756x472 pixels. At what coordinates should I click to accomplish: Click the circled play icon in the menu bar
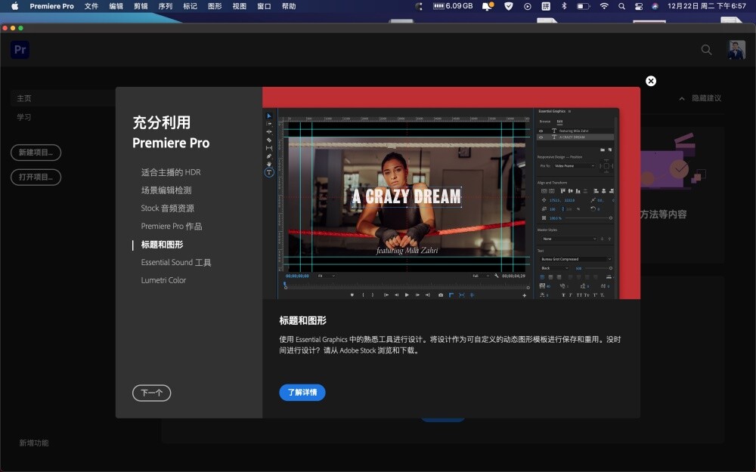click(x=528, y=6)
